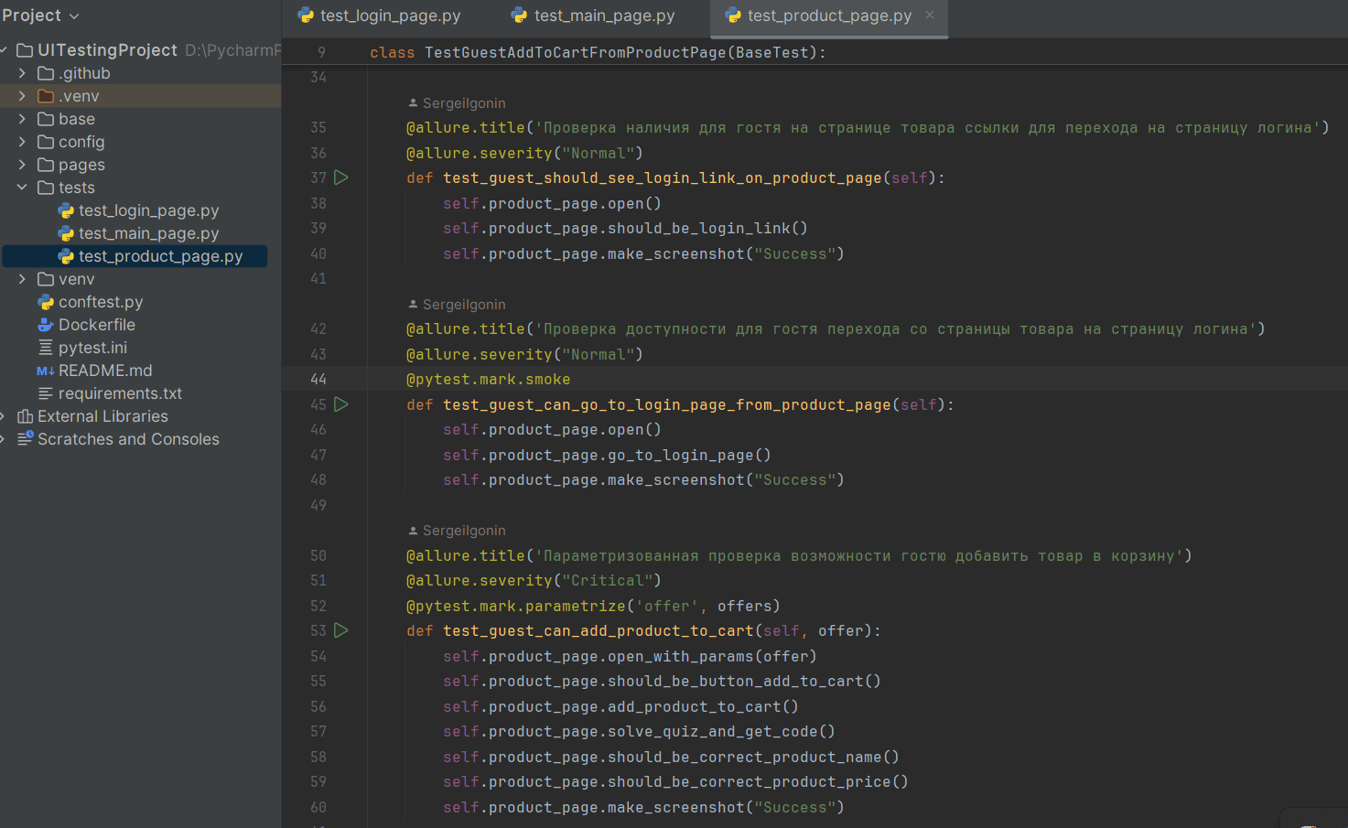Select test_login_page.py in project tree
The image size is (1348, 828).
pos(148,210)
